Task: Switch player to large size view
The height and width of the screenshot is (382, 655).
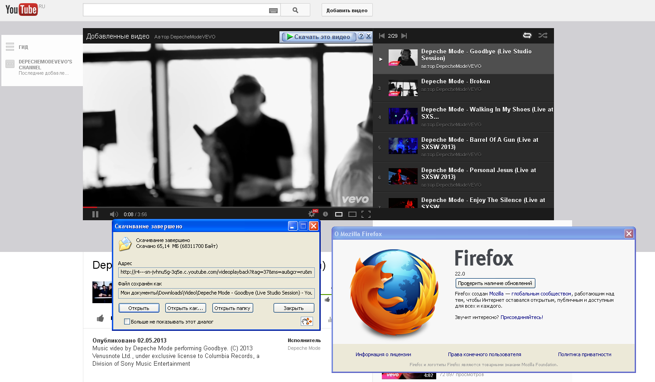Action: pyautogui.click(x=352, y=214)
